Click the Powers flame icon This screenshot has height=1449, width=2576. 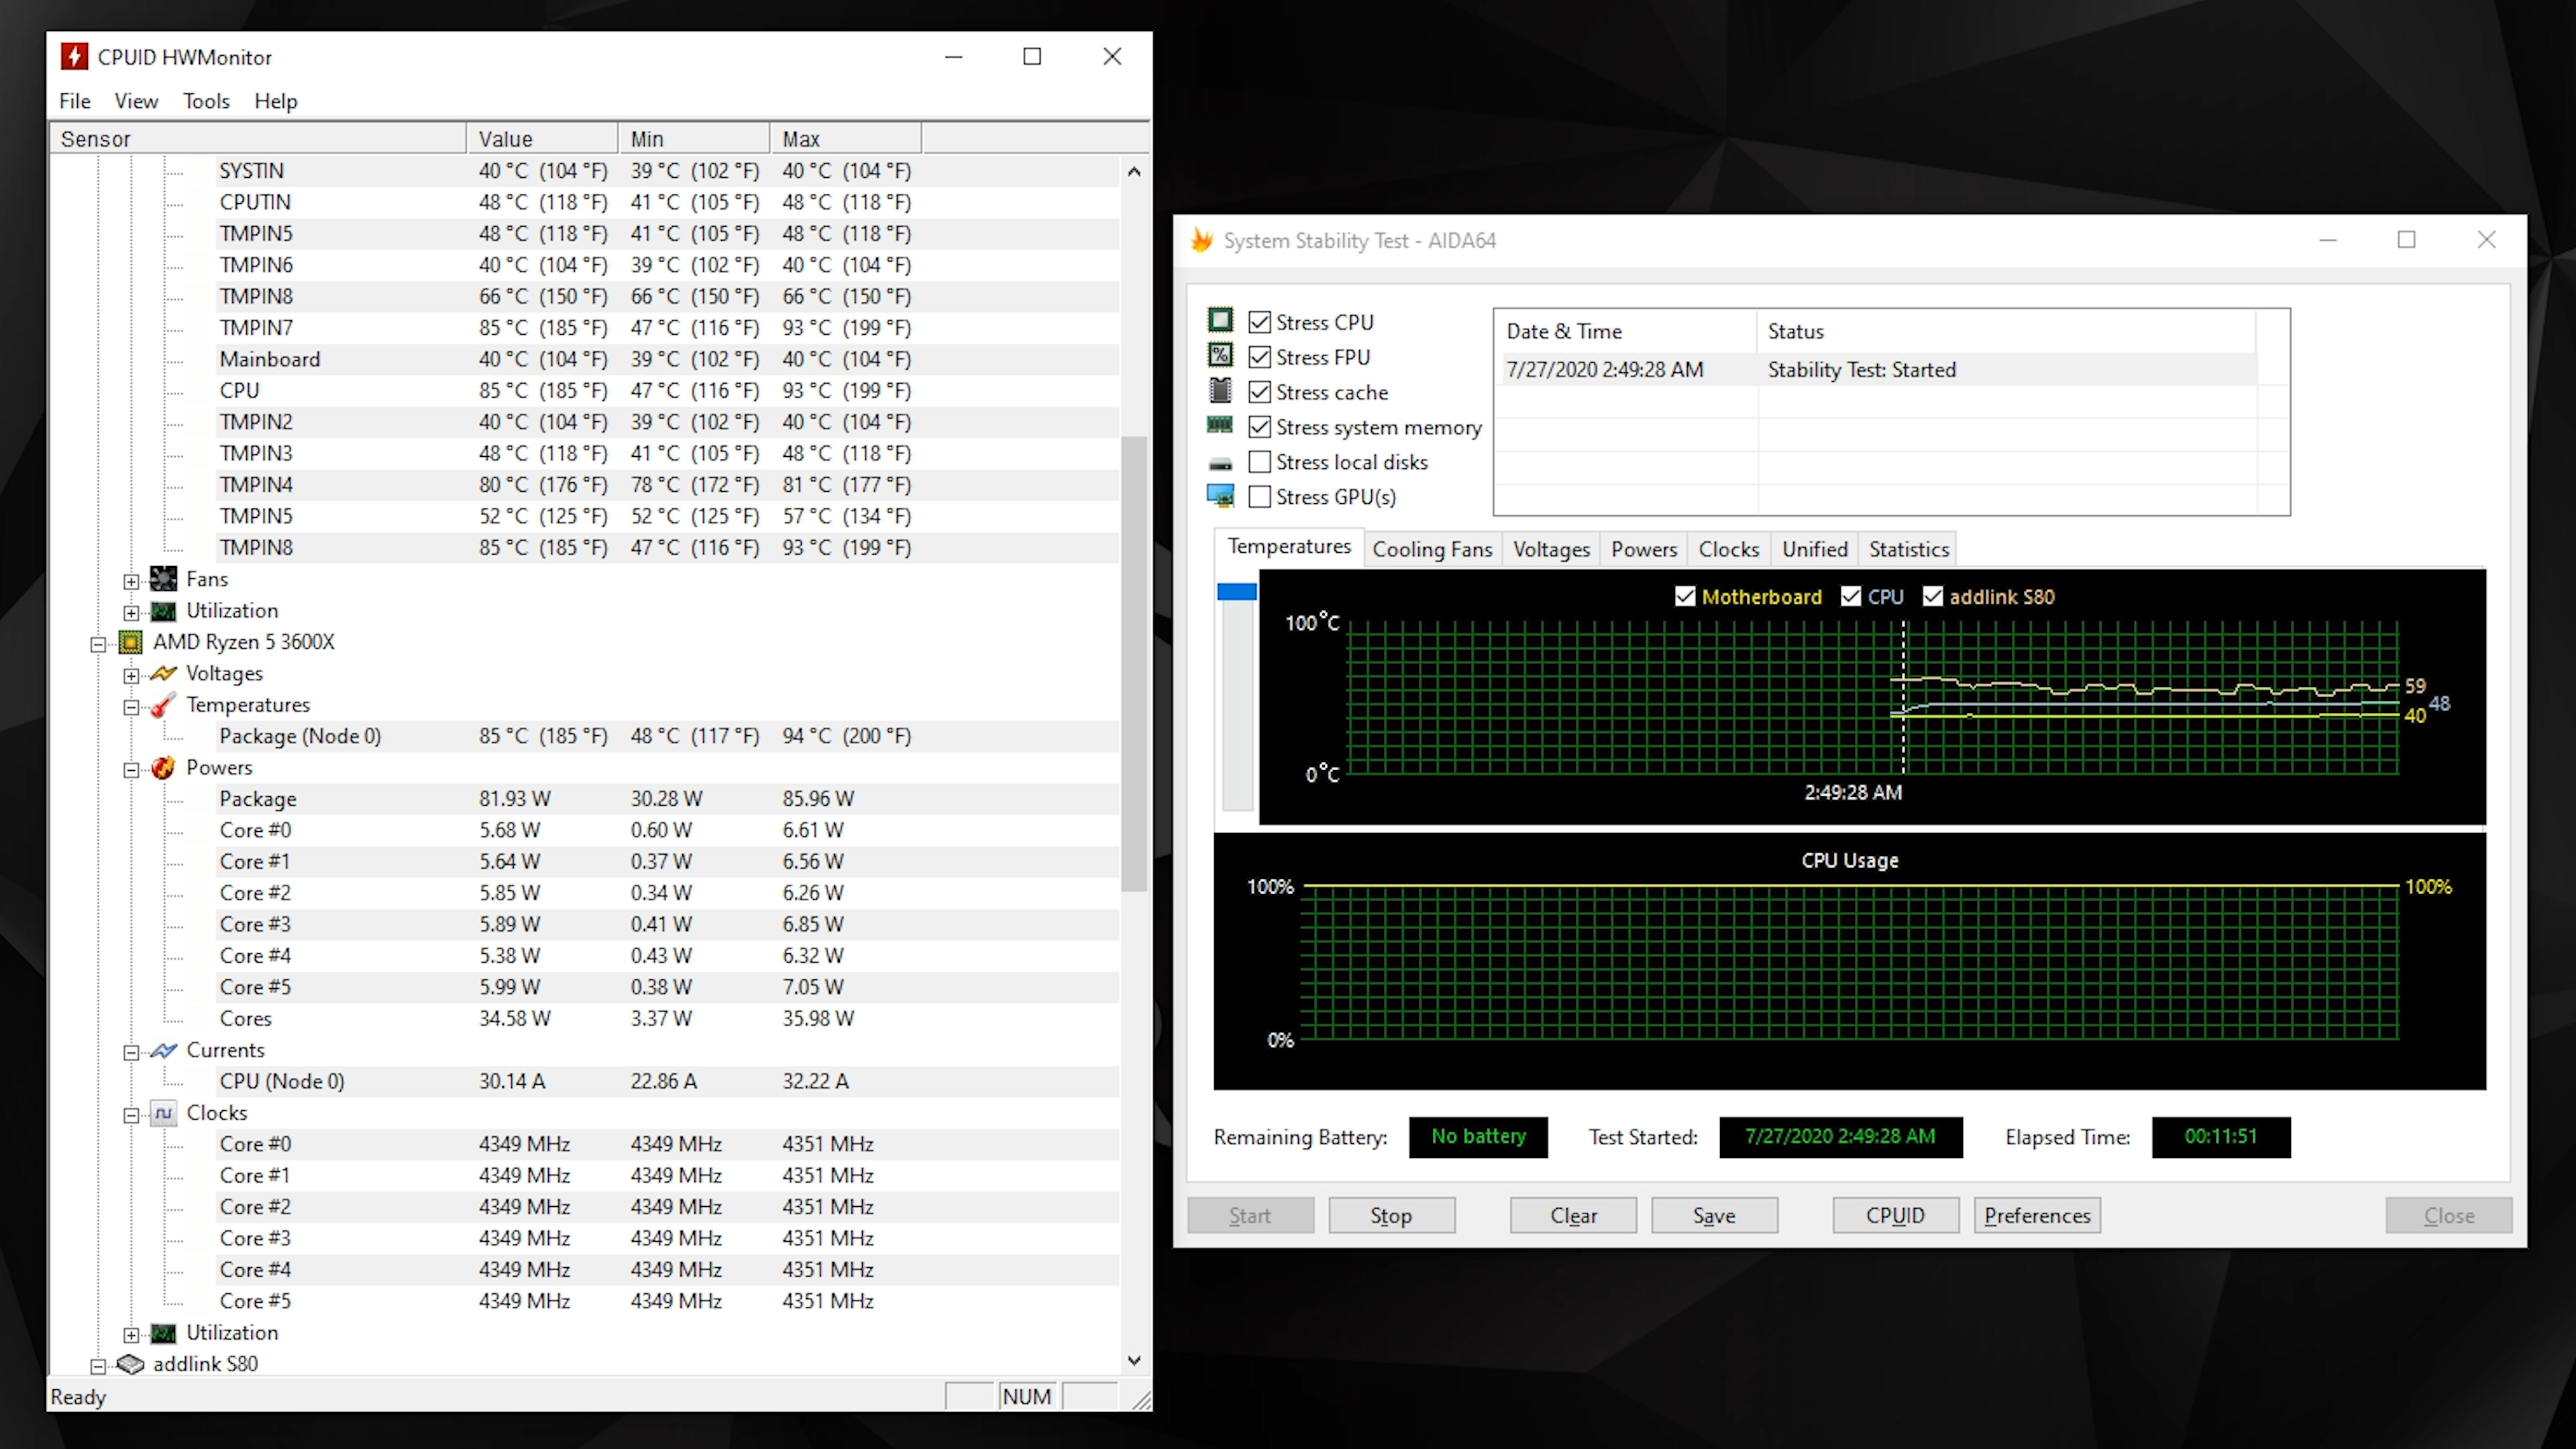pyautogui.click(x=163, y=767)
